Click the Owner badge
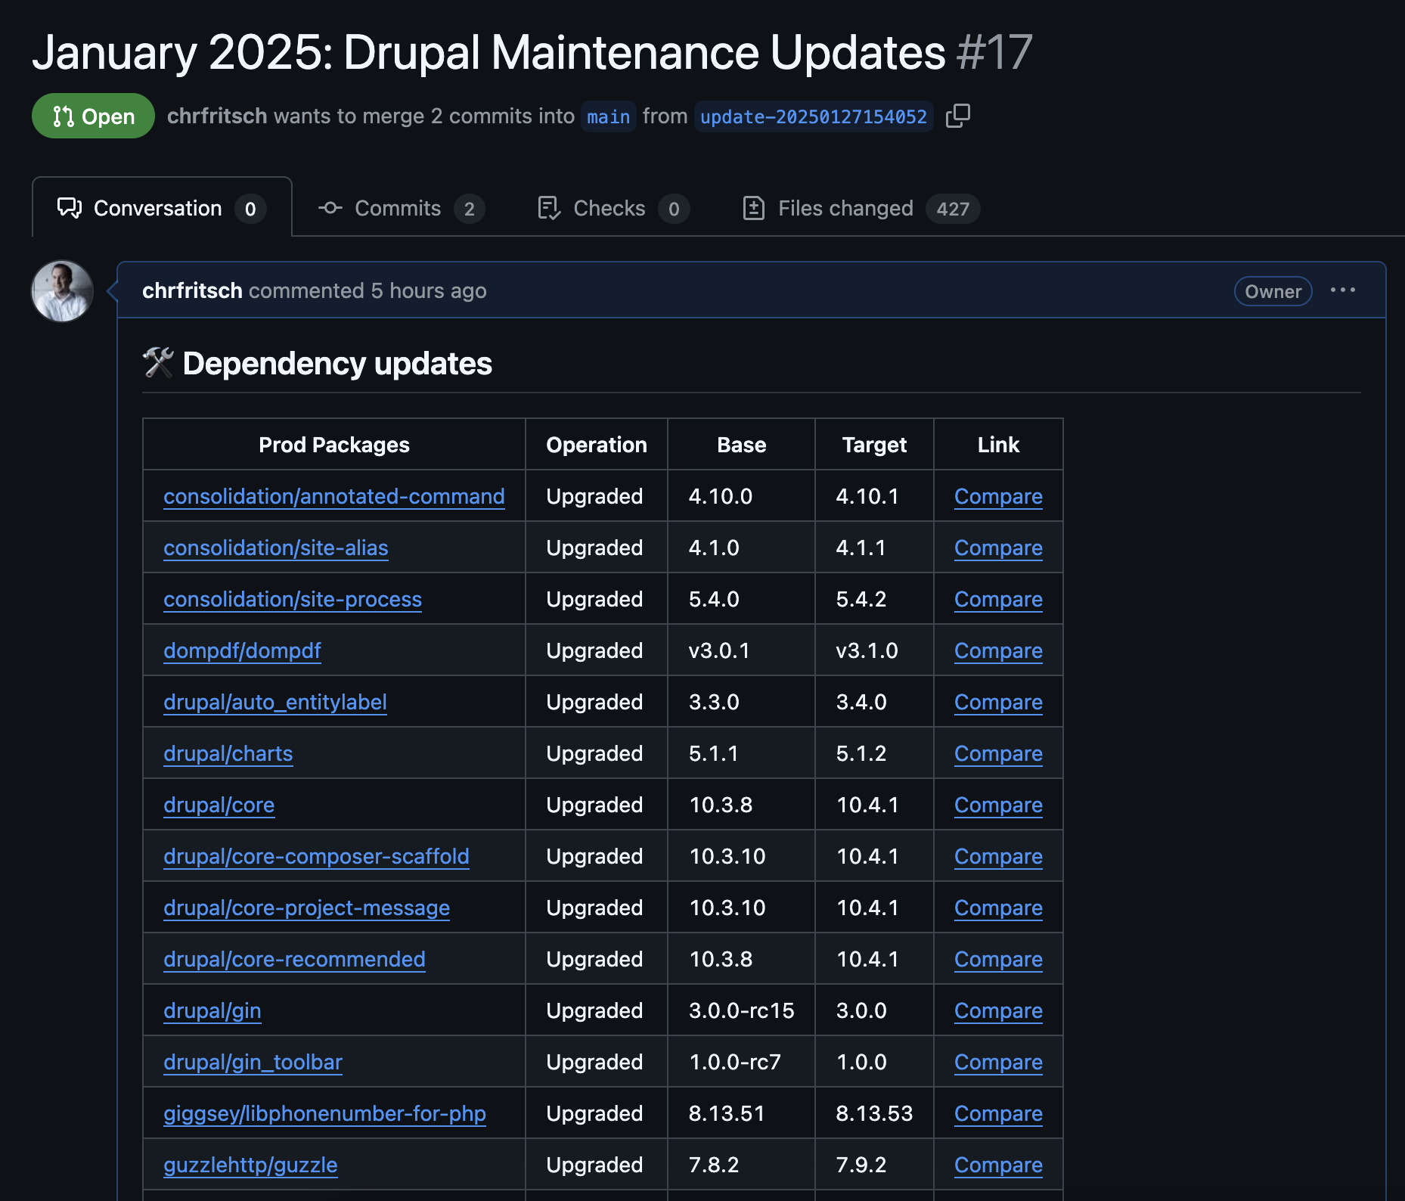Image resolution: width=1405 pixels, height=1201 pixels. (1273, 291)
